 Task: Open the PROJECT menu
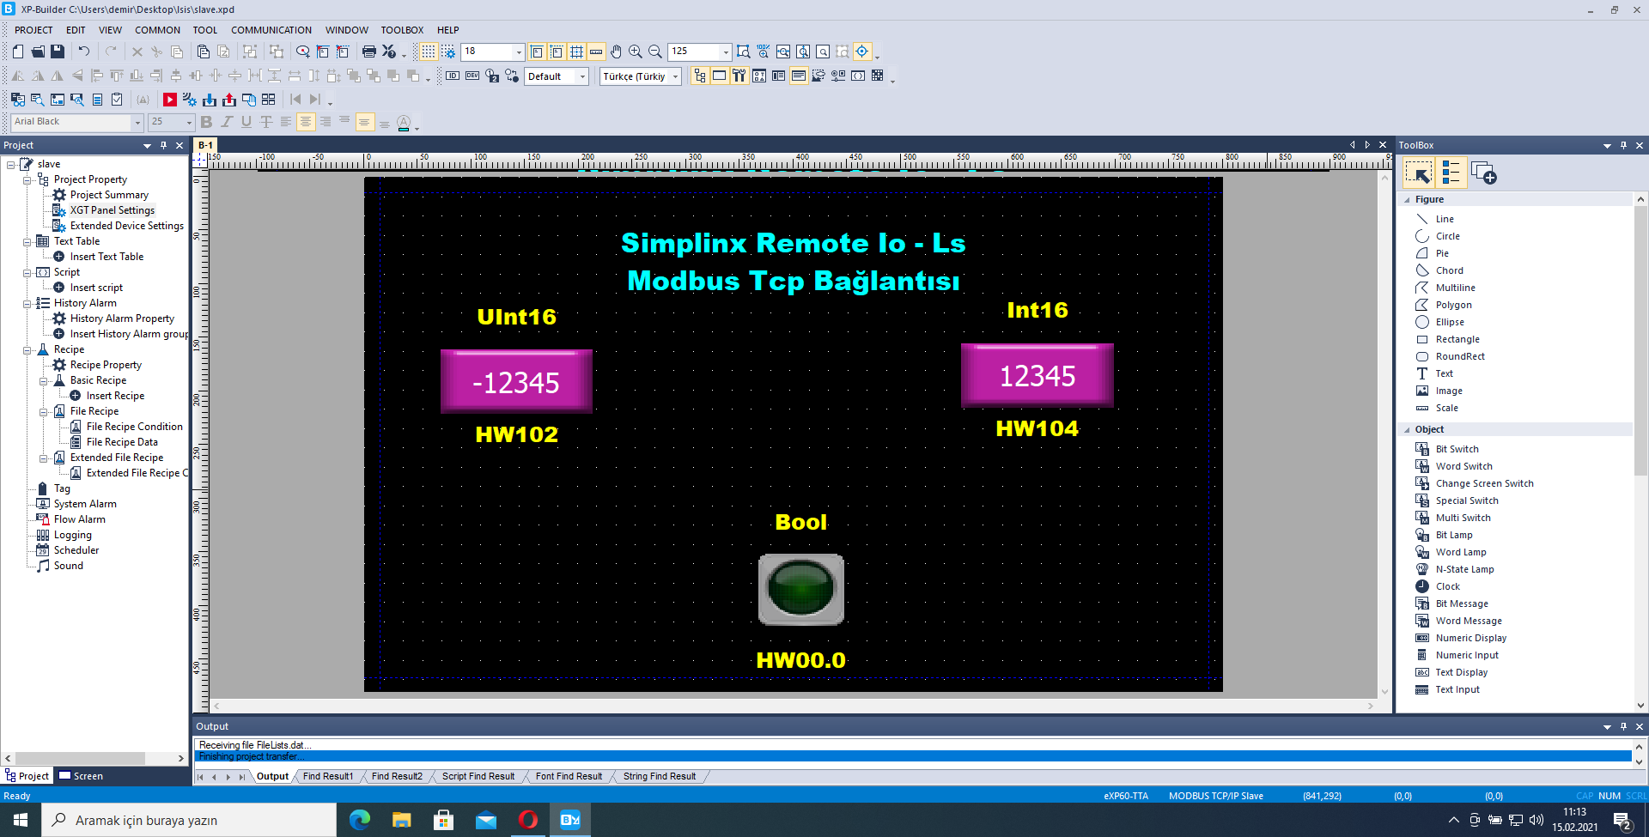33,30
